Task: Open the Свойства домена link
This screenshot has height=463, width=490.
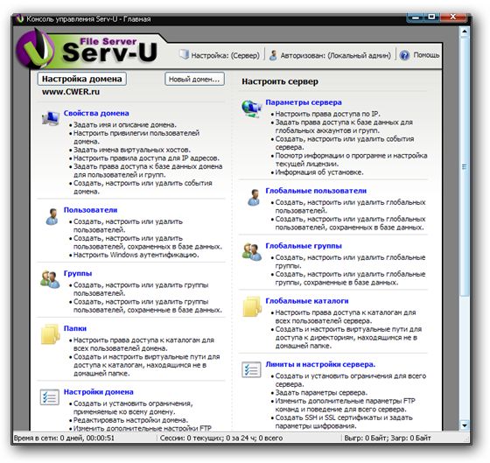Action: [x=96, y=113]
